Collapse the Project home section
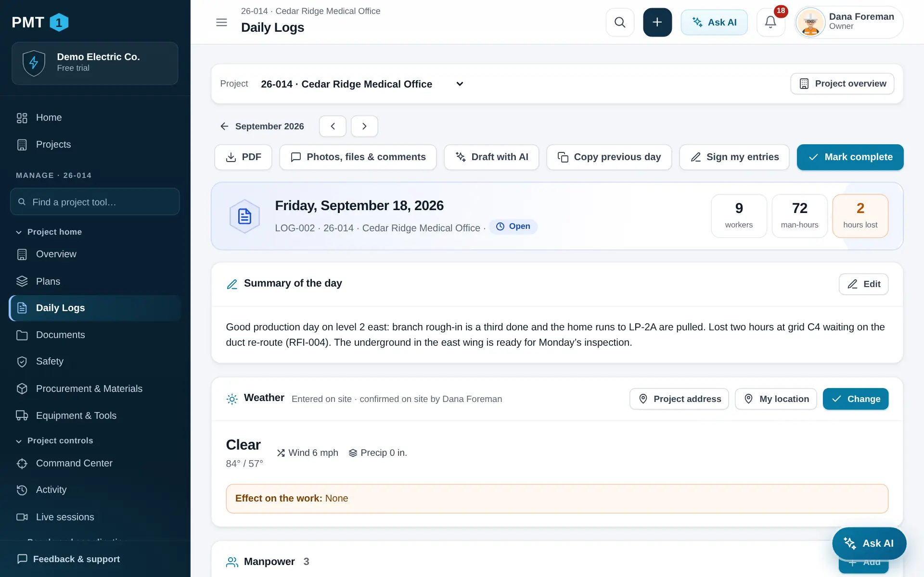924x577 pixels. tap(49, 232)
